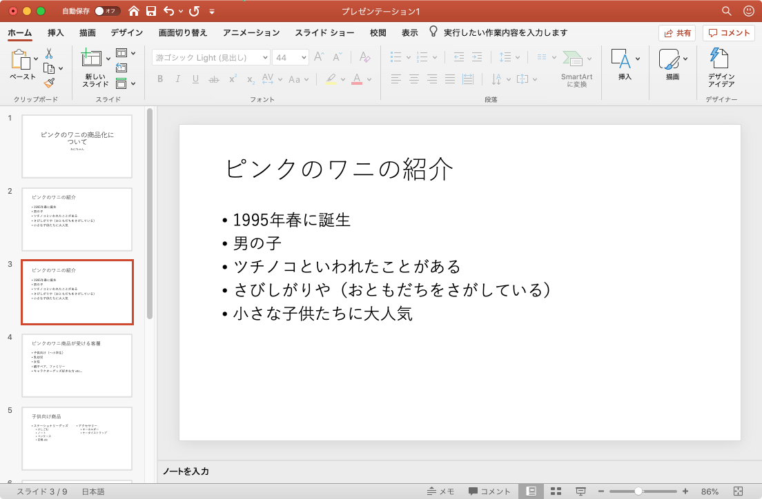762x499 pixels.
Task: Click the コメント button at top right
Action: coord(729,32)
